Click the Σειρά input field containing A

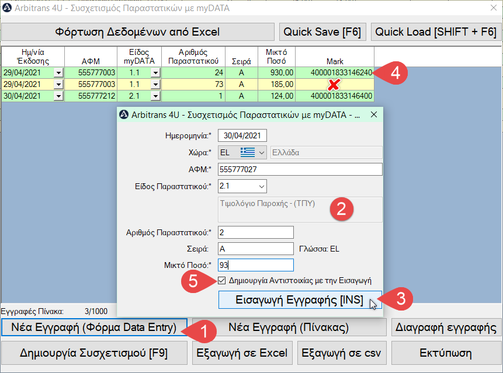coord(256,249)
